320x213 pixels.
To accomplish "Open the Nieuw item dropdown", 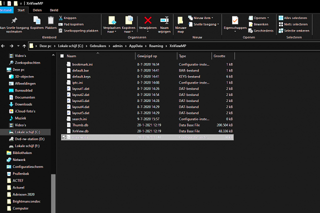I will coord(200,18).
